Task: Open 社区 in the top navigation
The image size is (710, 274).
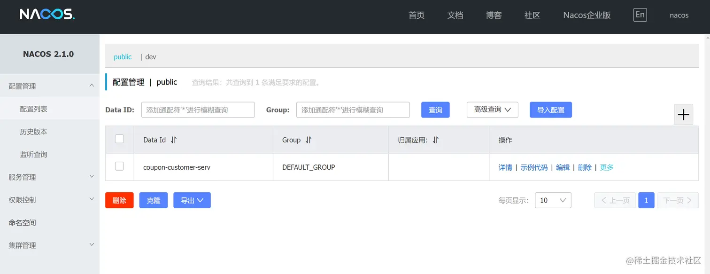Action: click(x=532, y=15)
